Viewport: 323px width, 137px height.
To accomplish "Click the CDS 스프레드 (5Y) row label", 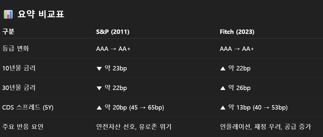I will point(28,108).
